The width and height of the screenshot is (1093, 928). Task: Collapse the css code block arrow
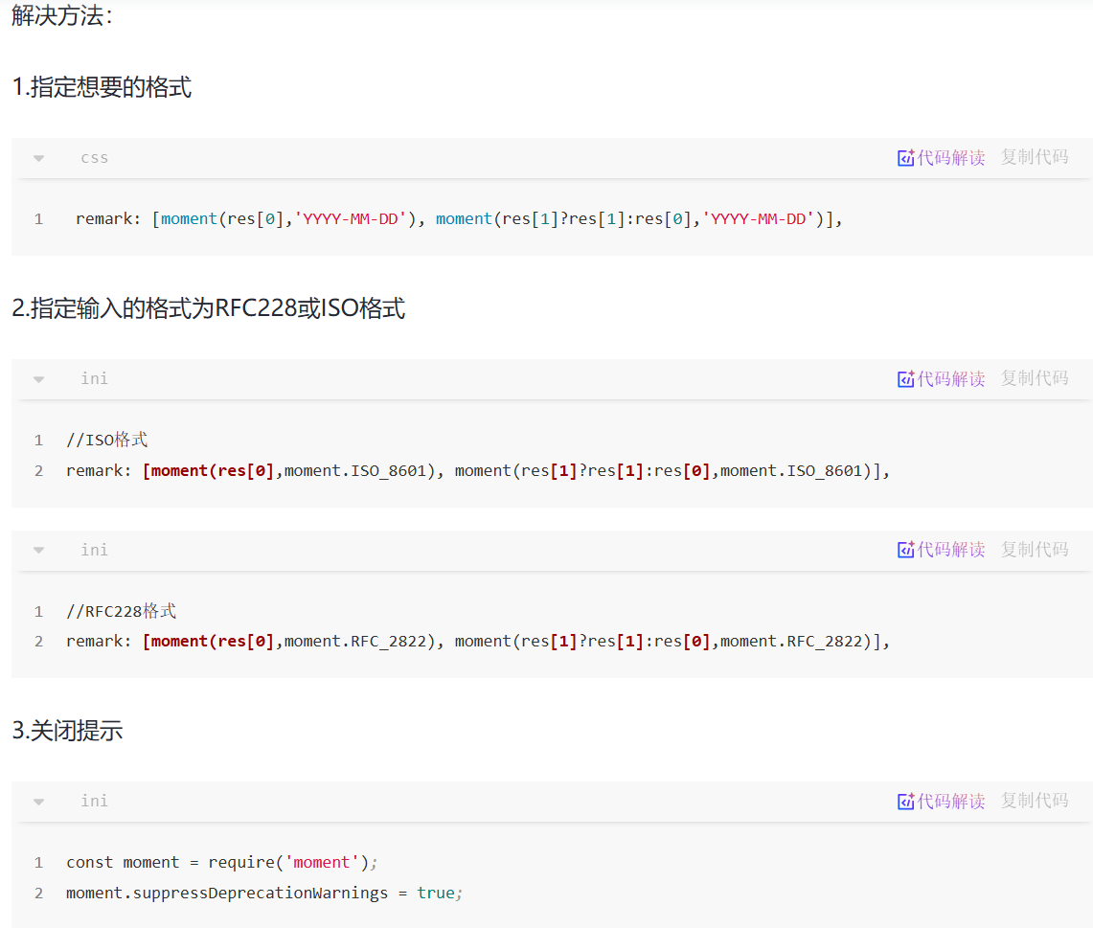(x=39, y=159)
